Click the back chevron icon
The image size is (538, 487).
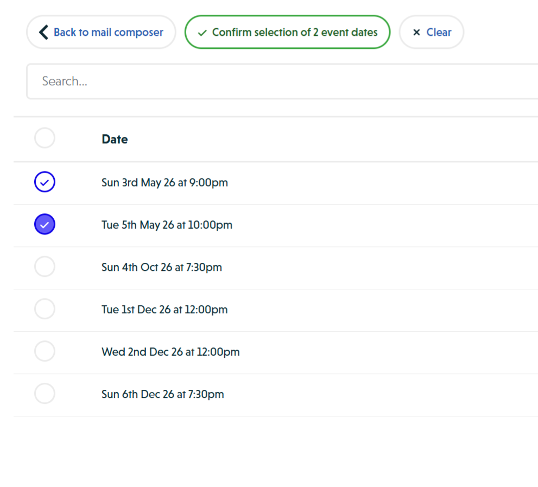click(43, 32)
